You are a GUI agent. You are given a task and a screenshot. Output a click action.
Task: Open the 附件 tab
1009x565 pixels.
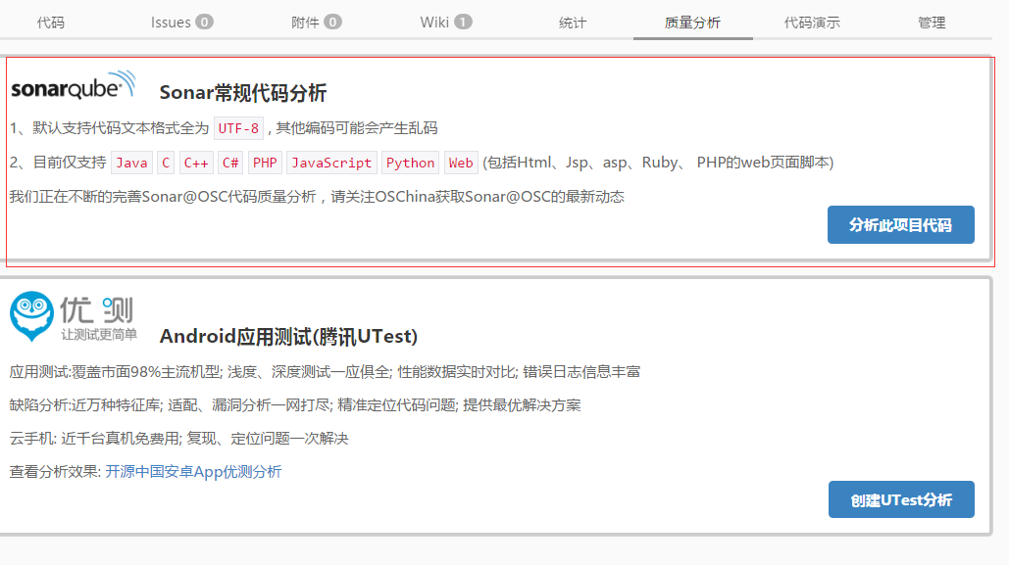[x=316, y=23]
